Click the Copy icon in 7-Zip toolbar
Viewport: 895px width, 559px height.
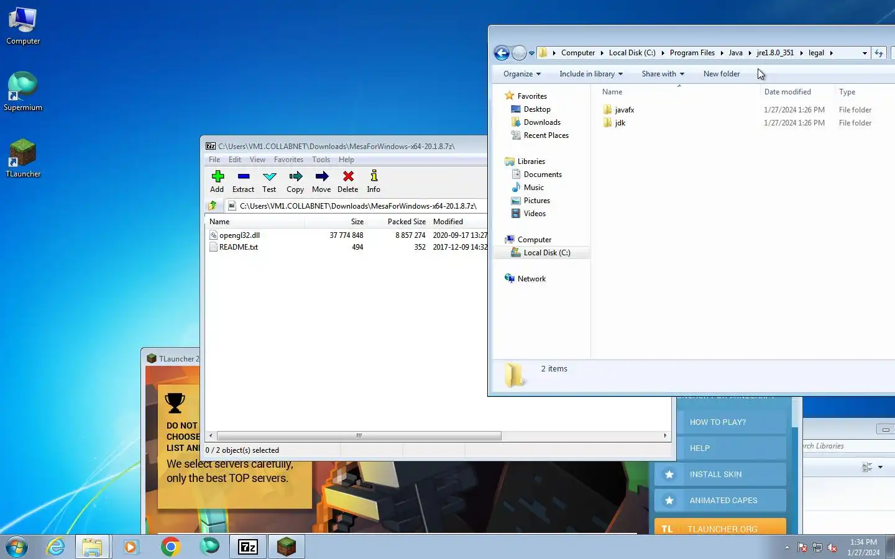click(295, 176)
